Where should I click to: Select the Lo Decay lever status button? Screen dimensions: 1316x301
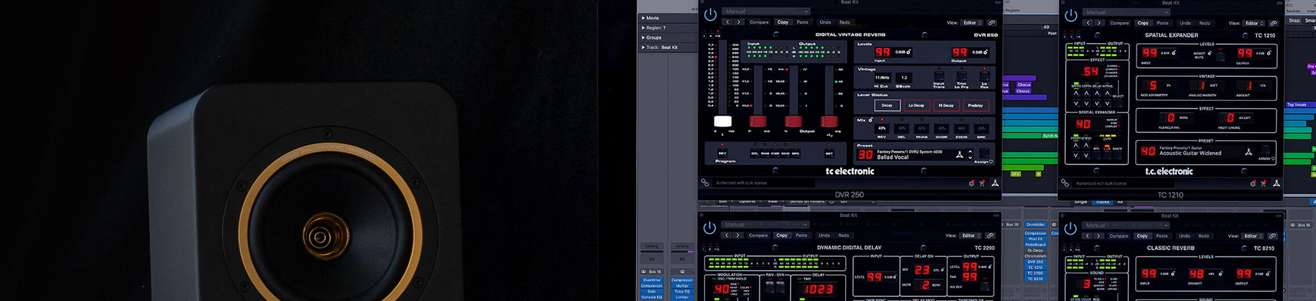[x=916, y=105]
